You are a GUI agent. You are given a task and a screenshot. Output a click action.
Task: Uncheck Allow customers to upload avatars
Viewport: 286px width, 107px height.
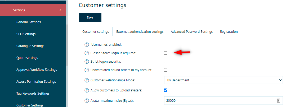[x=166, y=90]
